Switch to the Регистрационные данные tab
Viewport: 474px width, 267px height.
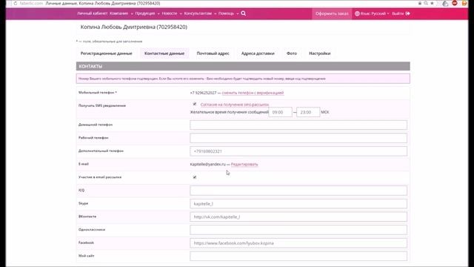pos(107,53)
